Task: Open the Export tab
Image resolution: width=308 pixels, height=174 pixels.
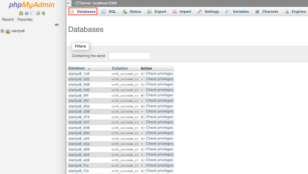Action: point(157,12)
